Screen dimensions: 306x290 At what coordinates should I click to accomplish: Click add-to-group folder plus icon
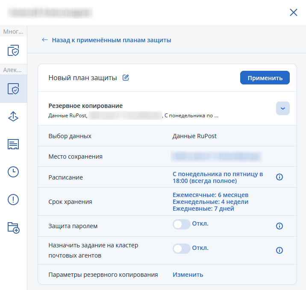(14, 227)
